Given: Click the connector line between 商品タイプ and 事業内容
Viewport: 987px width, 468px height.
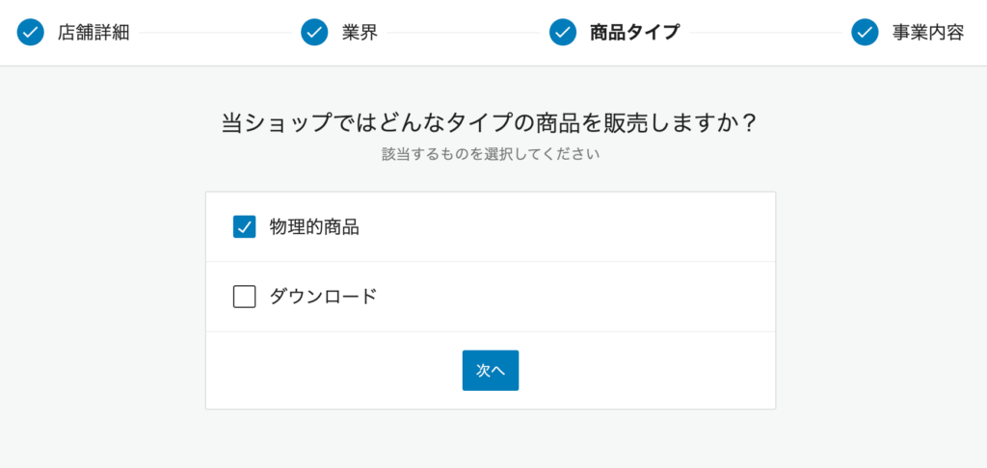Looking at the screenshot, I should coord(765,33).
